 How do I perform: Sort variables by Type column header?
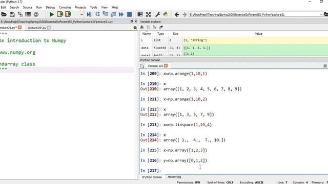160,34
